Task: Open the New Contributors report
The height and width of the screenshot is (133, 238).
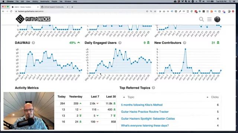Action: pos(168,43)
